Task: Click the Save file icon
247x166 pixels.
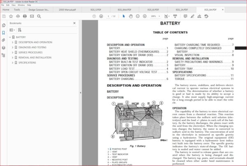Action: coord(4,16)
